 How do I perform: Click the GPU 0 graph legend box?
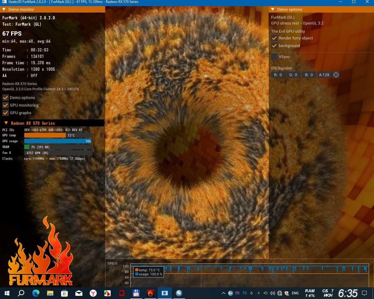point(148,272)
